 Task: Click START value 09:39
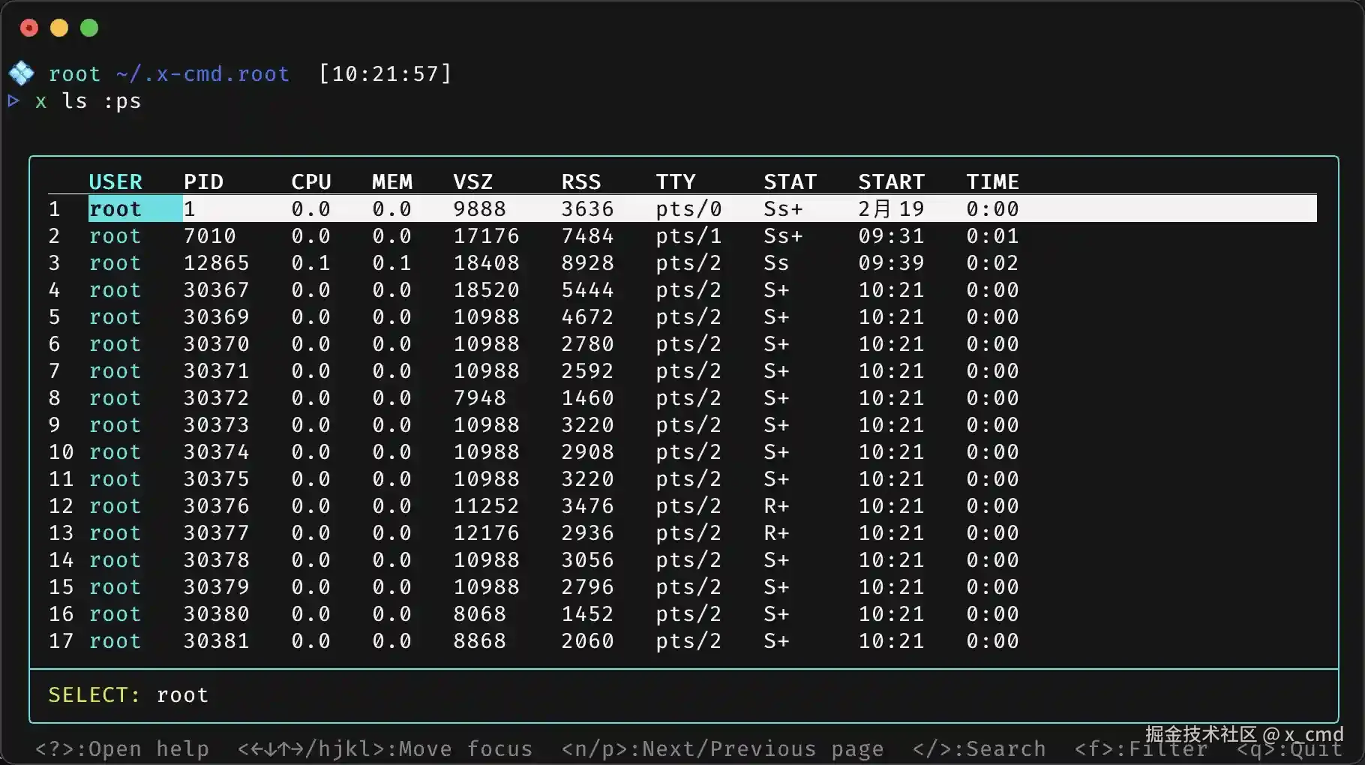tap(892, 262)
